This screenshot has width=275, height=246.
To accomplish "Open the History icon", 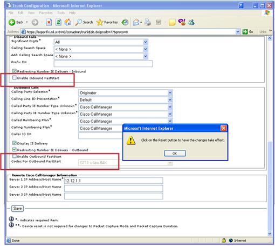I will coord(125,22).
